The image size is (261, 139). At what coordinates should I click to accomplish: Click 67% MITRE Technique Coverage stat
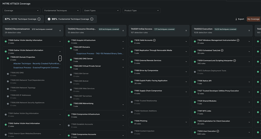pyautogui.click(x=23, y=19)
